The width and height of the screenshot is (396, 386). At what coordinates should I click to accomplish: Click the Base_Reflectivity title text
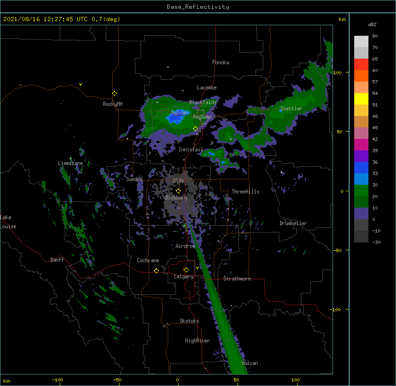coord(198,7)
